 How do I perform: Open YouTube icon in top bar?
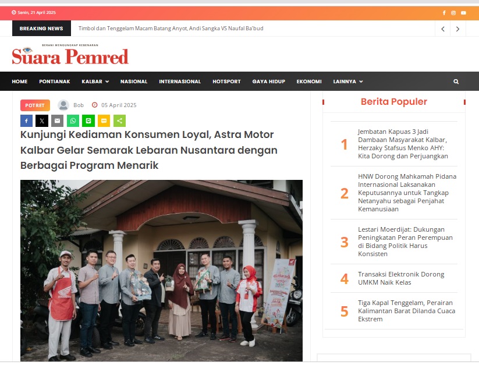pyautogui.click(x=463, y=13)
